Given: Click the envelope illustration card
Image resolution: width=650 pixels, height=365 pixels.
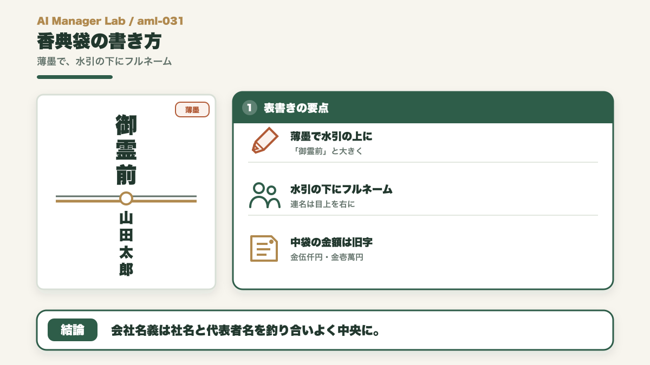Looking at the screenshot, I should coord(126,192).
